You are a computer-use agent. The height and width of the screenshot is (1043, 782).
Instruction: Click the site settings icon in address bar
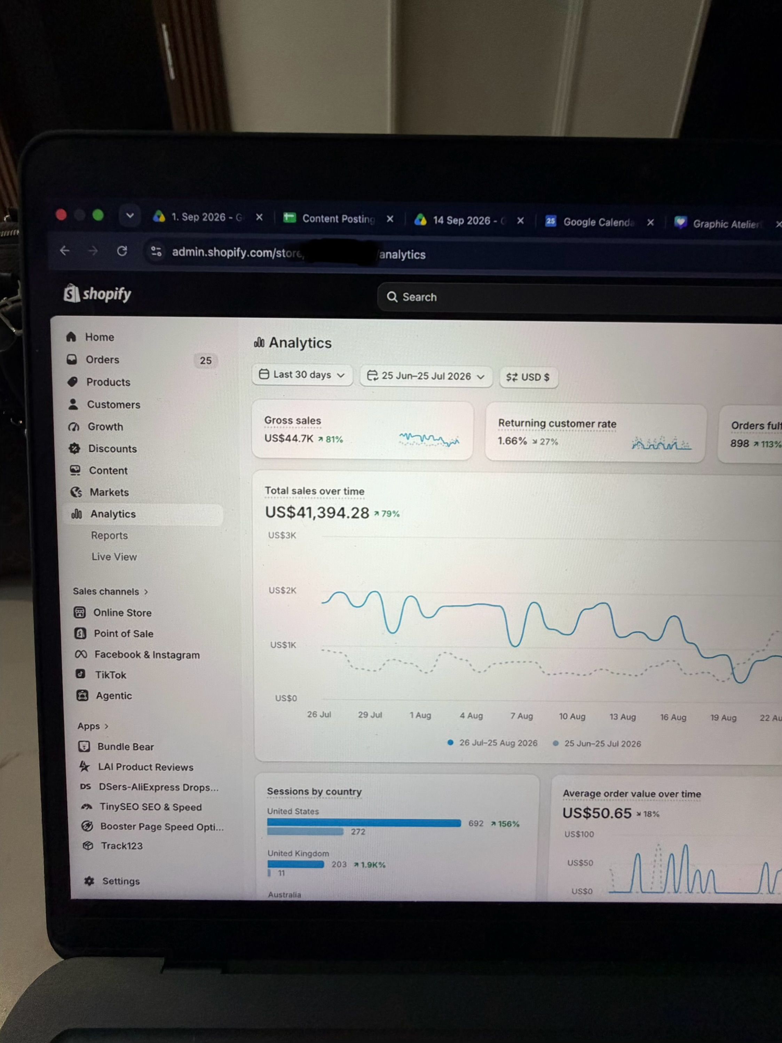coord(157,251)
